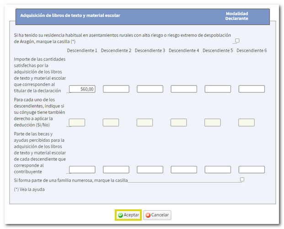Viewport: 284px width, 229px height.
Task: Click the Descendiente 2 textbook amount field
Action: coord(116,89)
